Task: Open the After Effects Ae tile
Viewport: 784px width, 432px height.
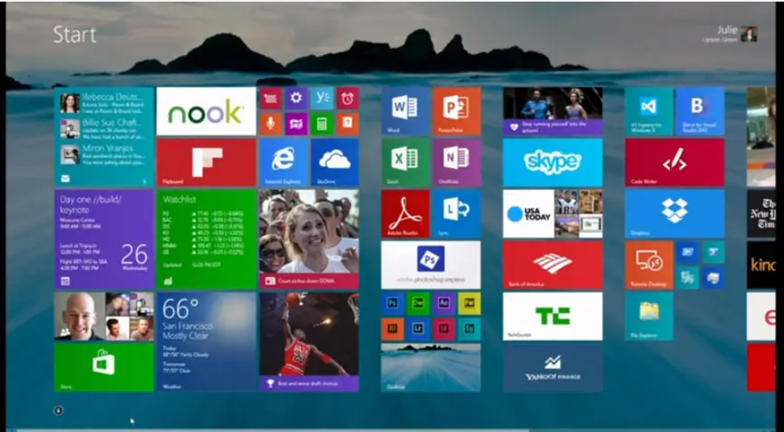Action: click(444, 303)
